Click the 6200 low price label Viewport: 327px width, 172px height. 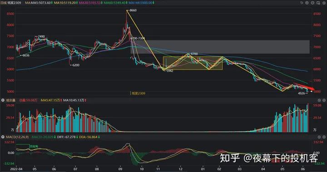pos(76,65)
